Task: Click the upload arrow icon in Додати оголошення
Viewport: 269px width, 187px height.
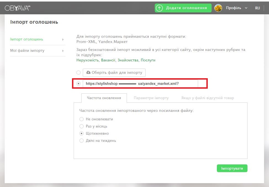Action: (159, 8)
